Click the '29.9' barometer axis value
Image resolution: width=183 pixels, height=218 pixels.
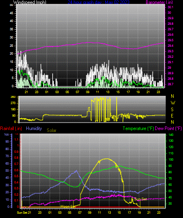pos(170,18)
